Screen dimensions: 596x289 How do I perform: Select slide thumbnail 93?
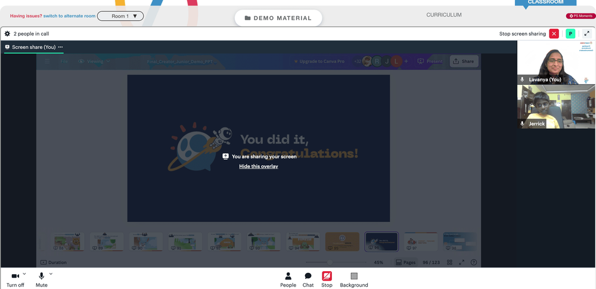tap(264, 242)
